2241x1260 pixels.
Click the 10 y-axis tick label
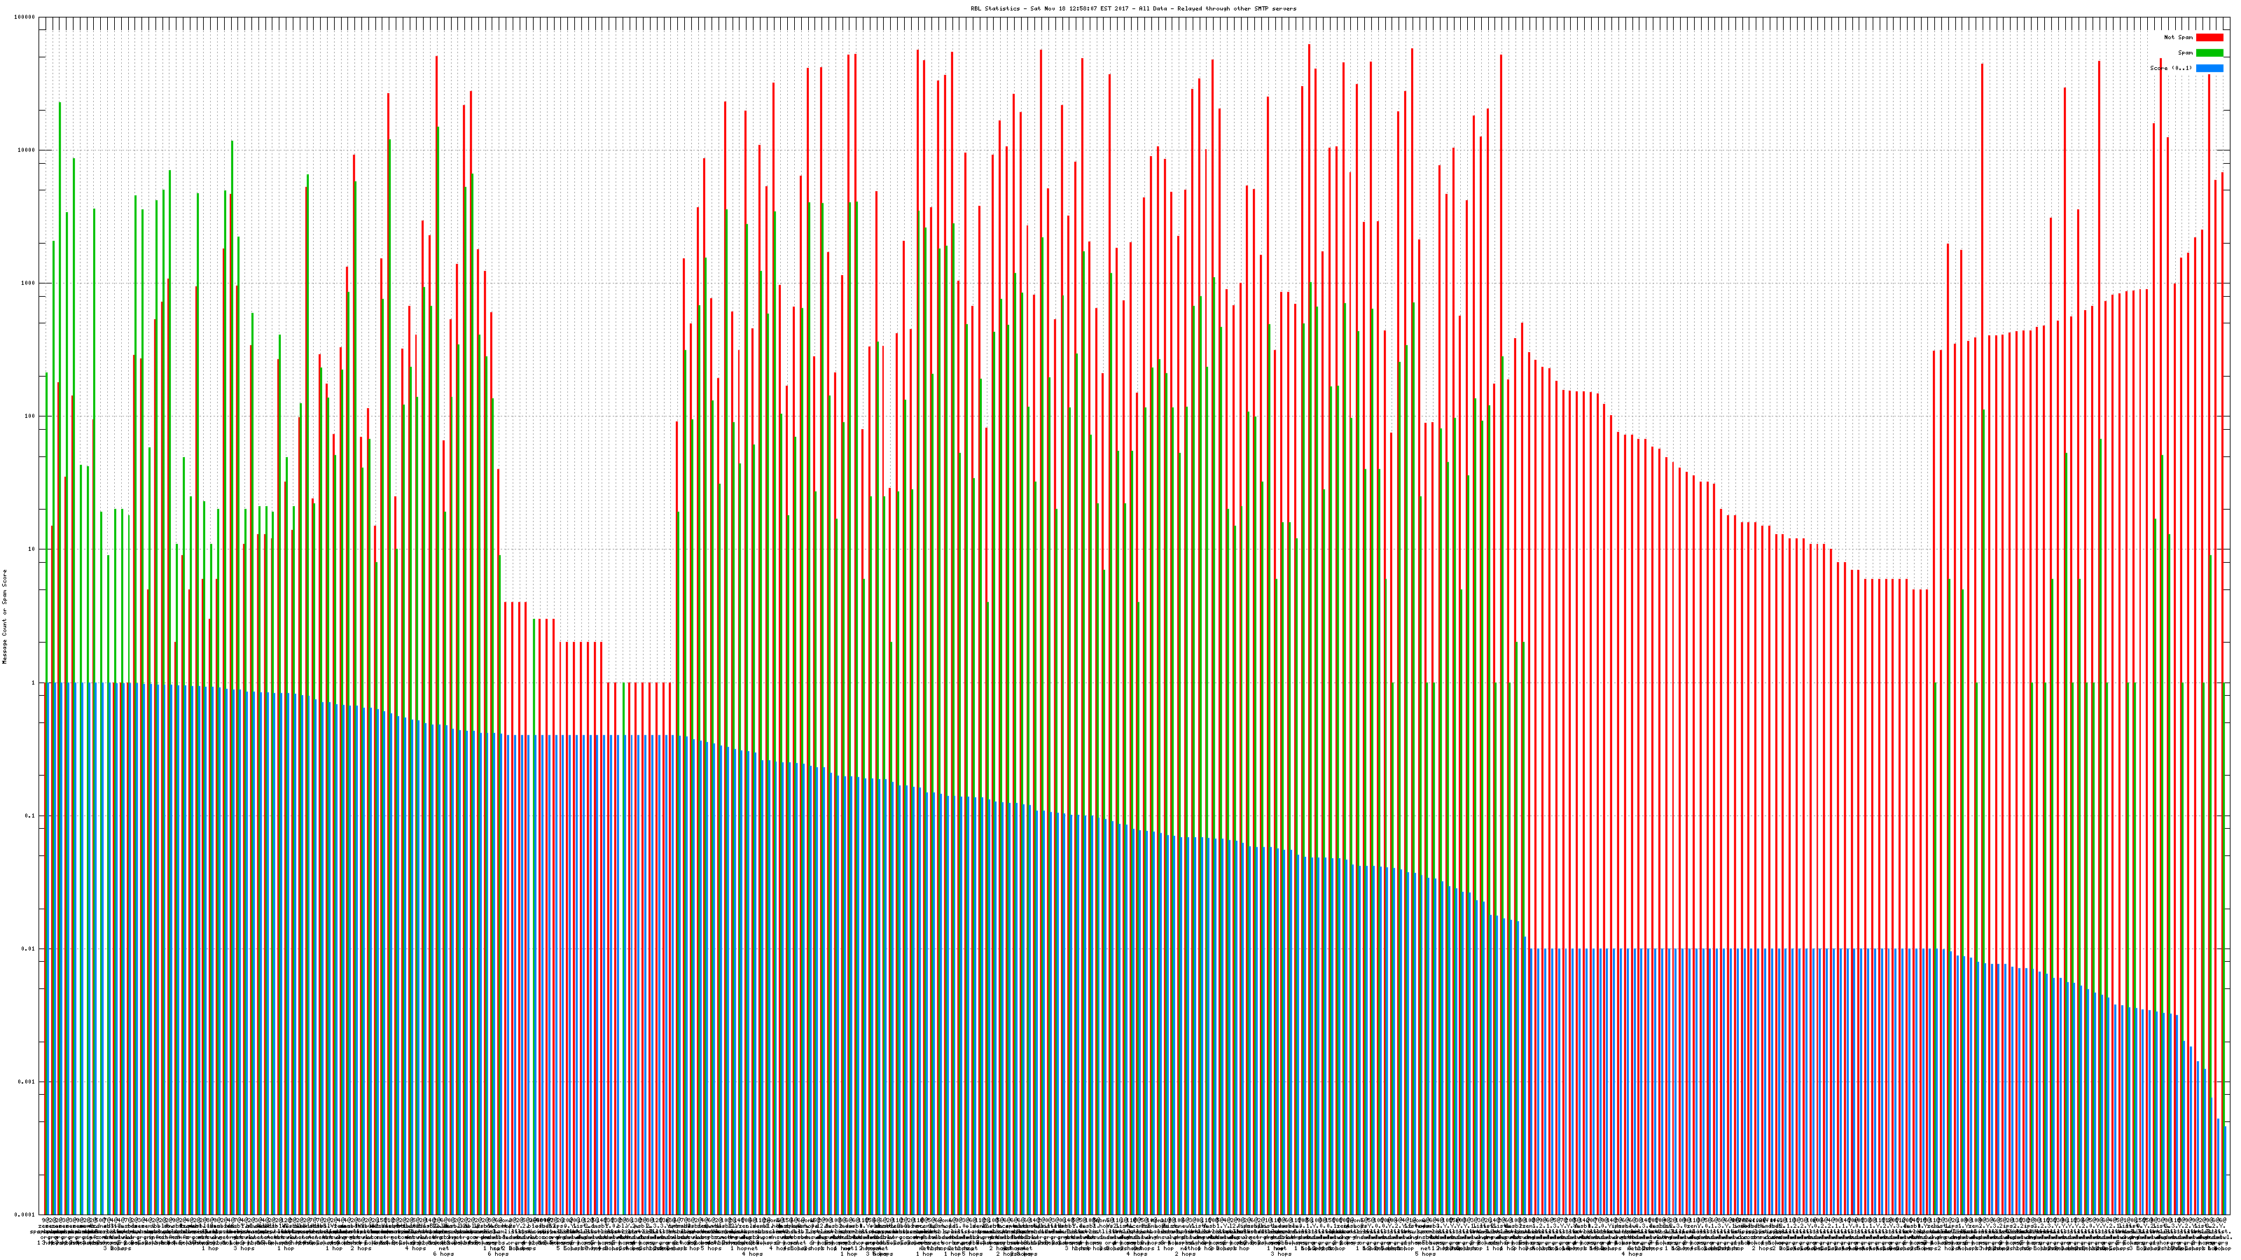[32, 549]
